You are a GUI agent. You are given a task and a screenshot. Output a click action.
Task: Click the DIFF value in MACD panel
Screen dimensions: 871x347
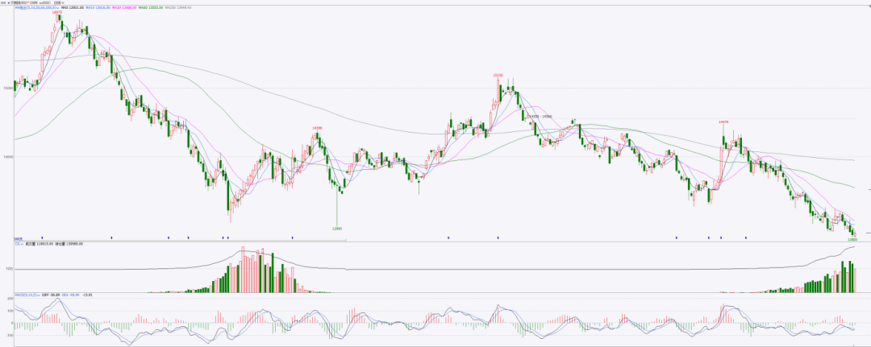click(56, 295)
